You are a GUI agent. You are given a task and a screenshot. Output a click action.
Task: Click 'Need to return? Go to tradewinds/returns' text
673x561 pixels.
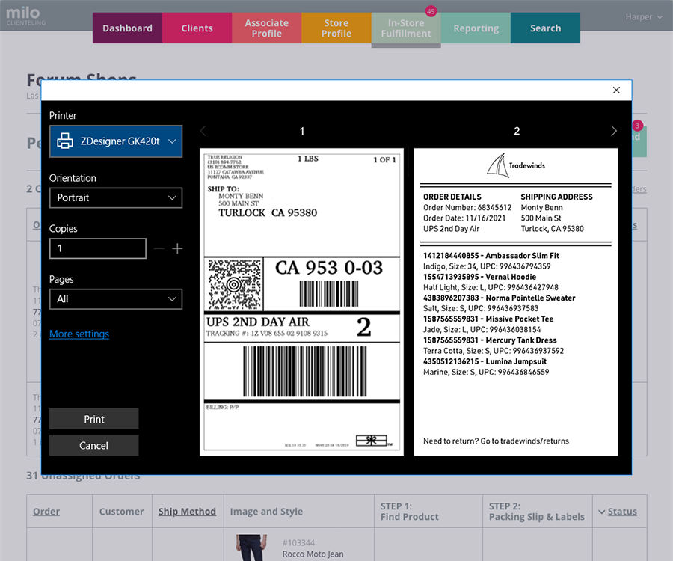(x=497, y=441)
